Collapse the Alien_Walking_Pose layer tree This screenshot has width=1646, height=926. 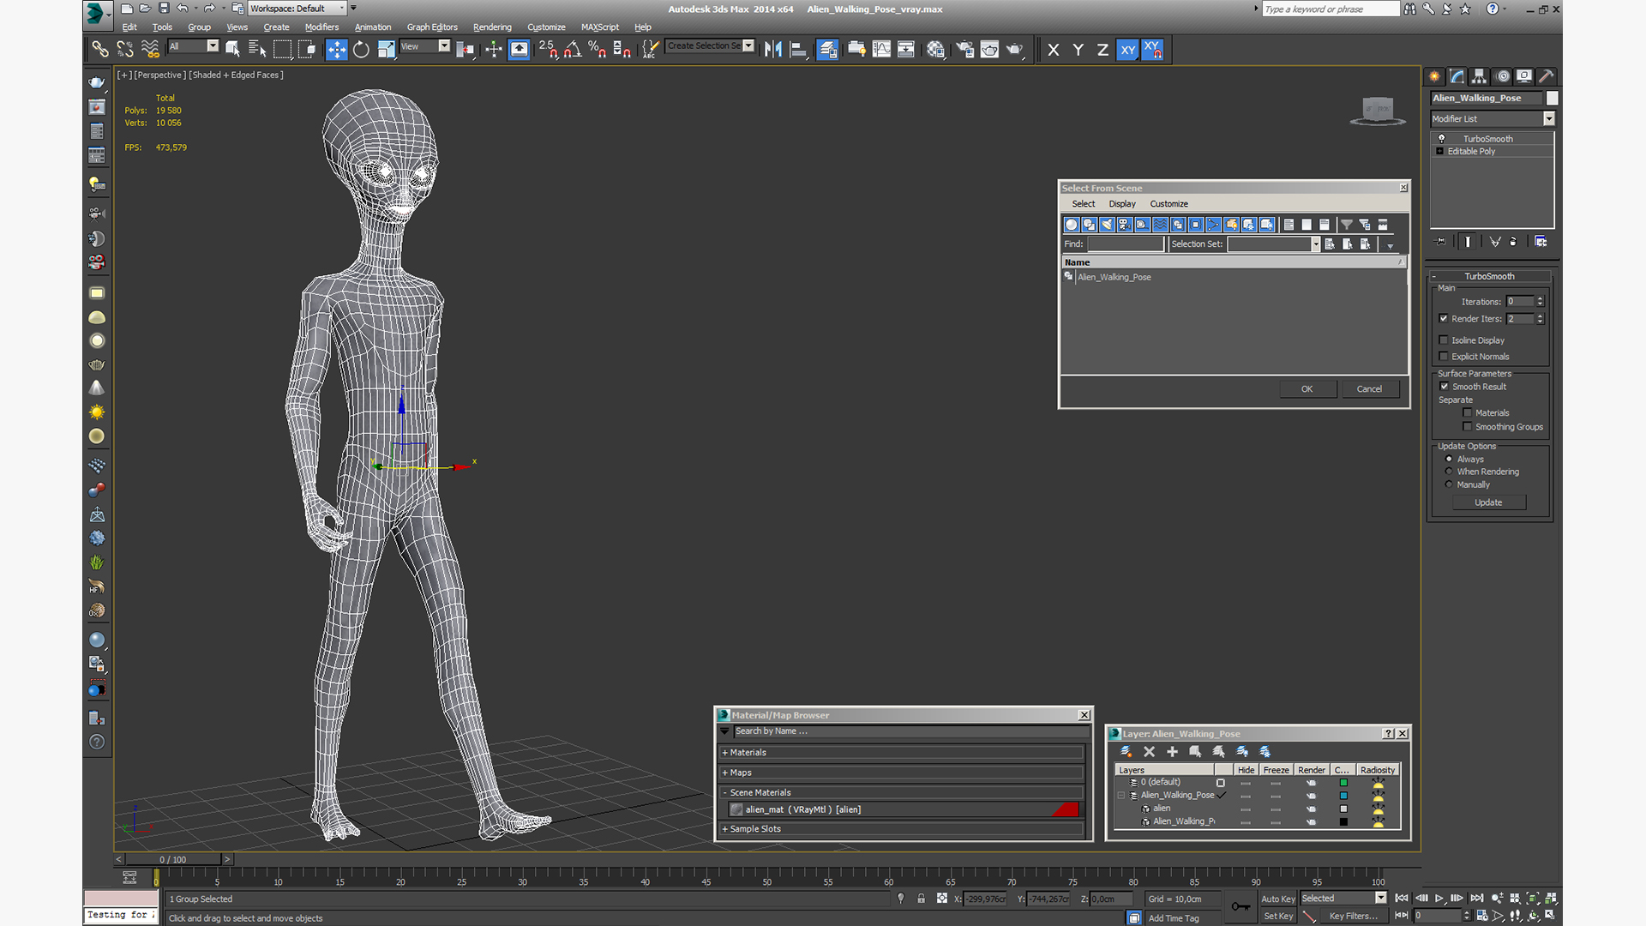tap(1121, 796)
